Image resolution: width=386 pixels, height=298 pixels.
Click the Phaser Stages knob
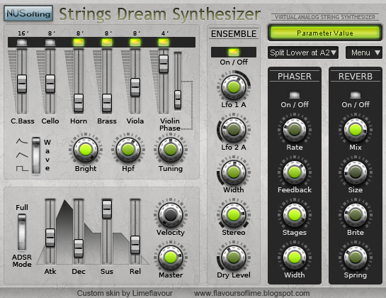(x=295, y=215)
